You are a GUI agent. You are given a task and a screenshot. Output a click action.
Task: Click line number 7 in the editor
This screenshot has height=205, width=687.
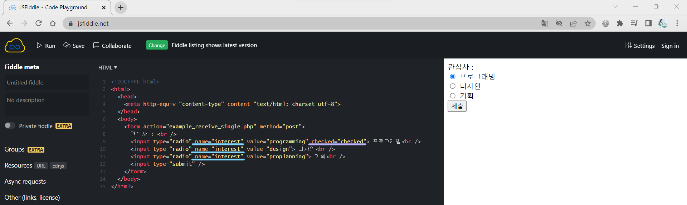coord(104,127)
